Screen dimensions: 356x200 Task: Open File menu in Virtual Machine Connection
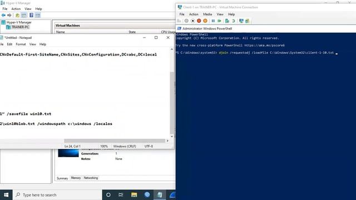[182, 14]
